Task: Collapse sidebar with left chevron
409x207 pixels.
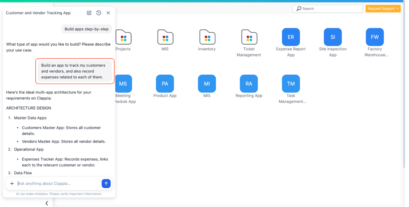Action: (x=47, y=203)
